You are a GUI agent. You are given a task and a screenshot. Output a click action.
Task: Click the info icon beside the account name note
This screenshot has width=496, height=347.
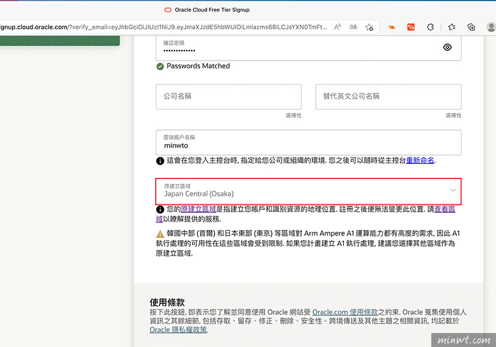point(160,161)
